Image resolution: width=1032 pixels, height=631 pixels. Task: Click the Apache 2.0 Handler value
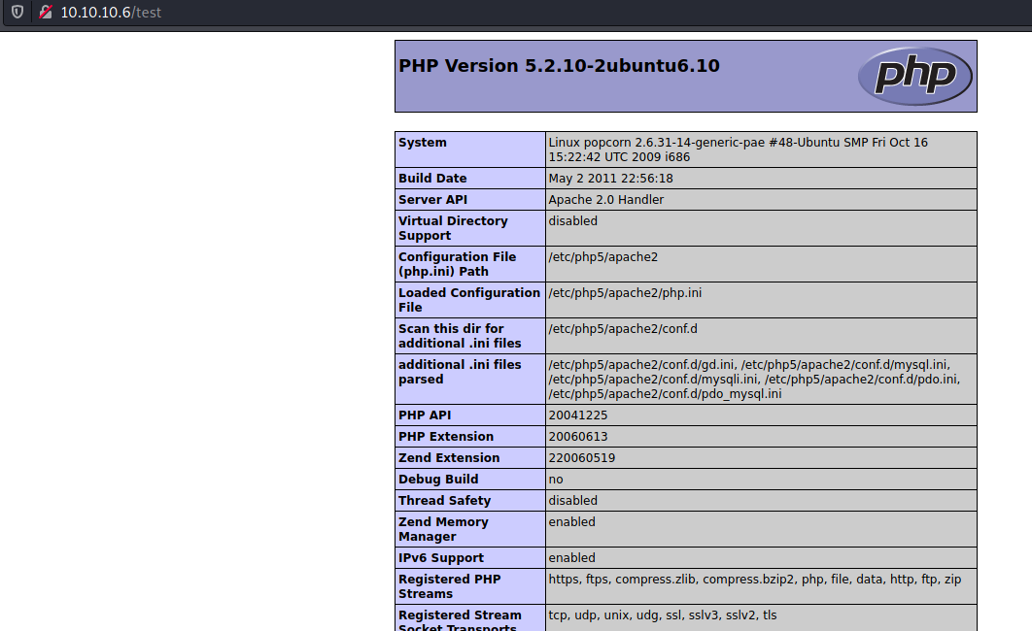point(606,200)
